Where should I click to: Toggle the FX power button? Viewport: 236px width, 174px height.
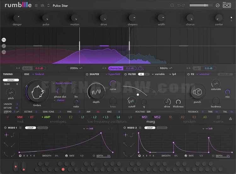[x=188, y=74]
